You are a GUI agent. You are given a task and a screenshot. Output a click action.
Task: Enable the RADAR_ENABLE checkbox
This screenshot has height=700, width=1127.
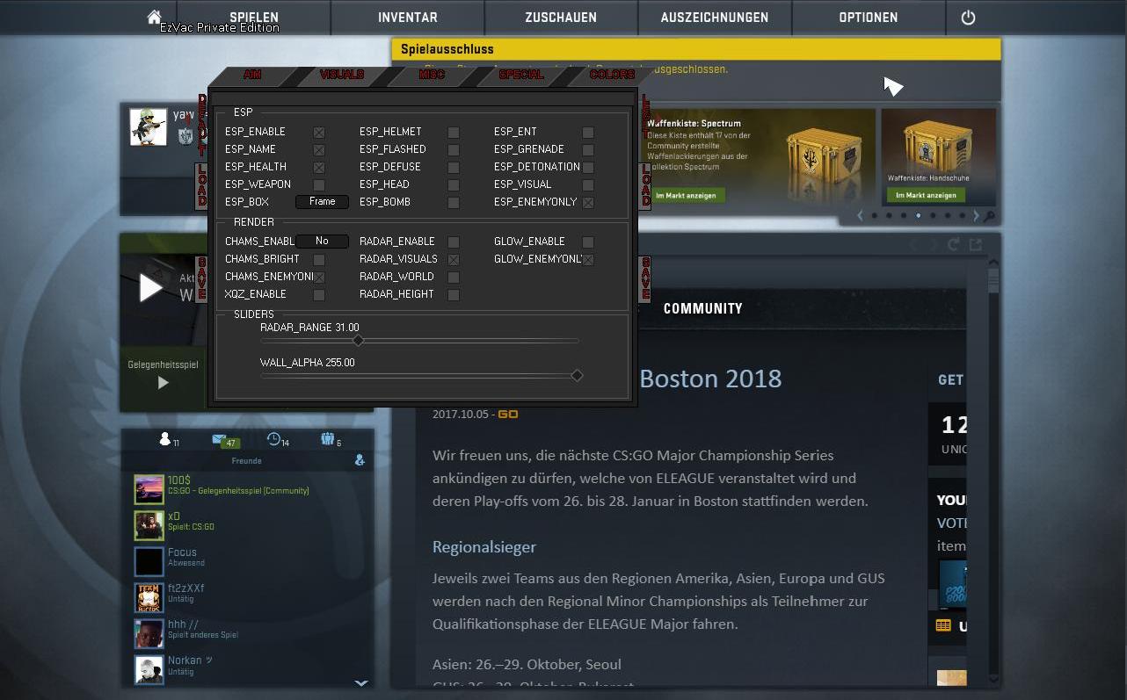(x=454, y=242)
